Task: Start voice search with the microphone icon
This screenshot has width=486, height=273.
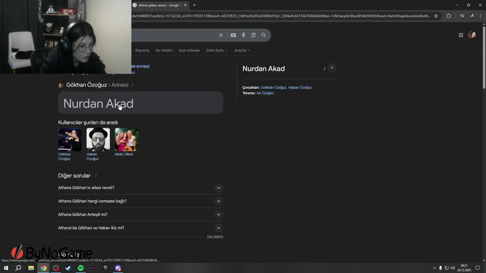Action: click(243, 35)
